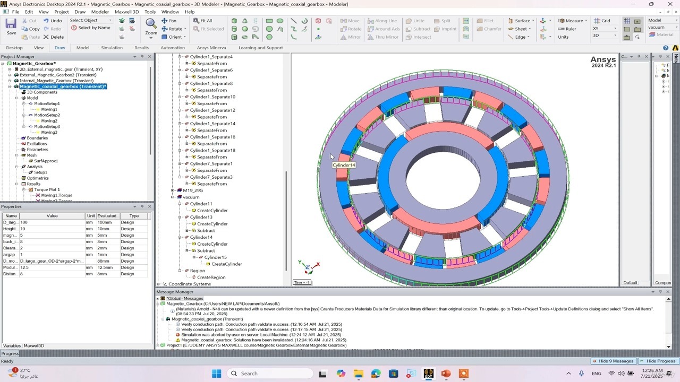680x382 pixels.
Task: Switch to the Ansys Minerva tab
Action: coord(211,48)
